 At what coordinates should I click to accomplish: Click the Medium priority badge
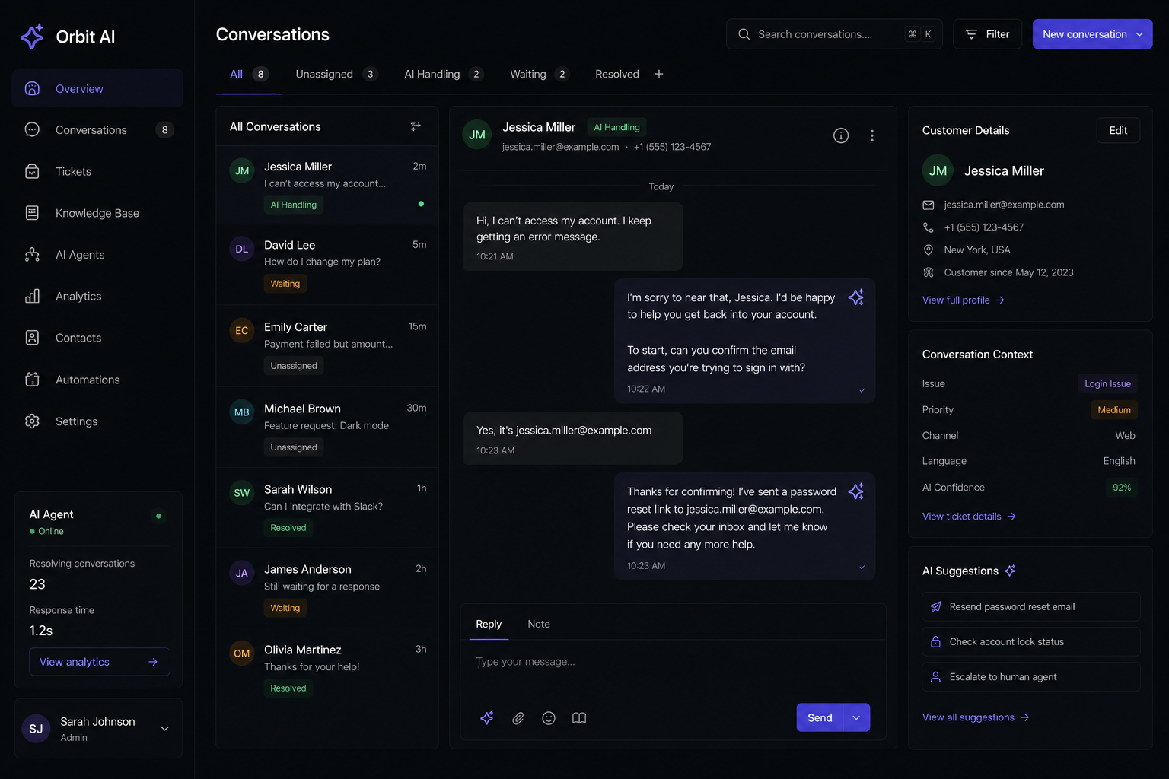(1114, 410)
